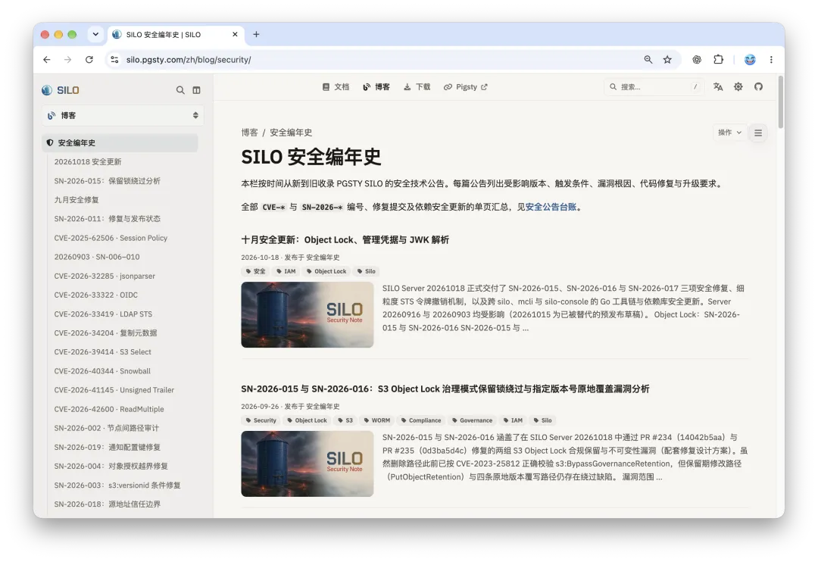Click Security tag on SN-2026-015 post
This screenshot has width=818, height=562.
click(x=261, y=420)
